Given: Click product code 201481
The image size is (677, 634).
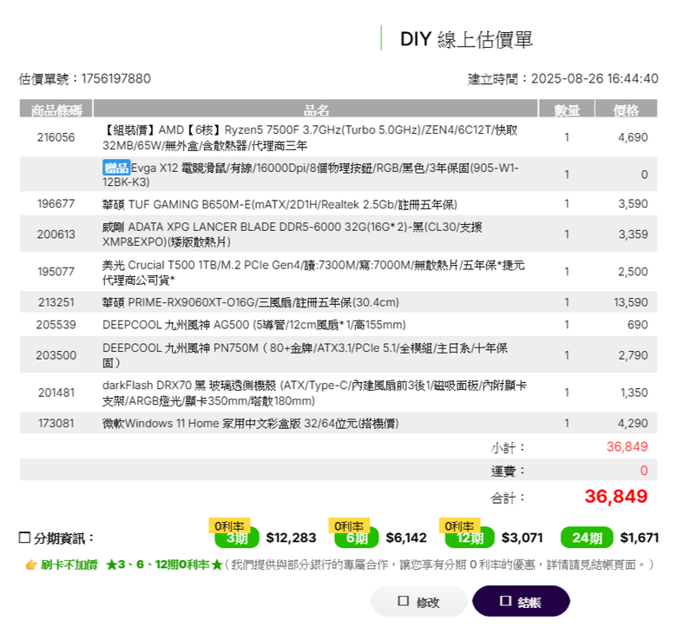Looking at the screenshot, I should (x=56, y=393).
